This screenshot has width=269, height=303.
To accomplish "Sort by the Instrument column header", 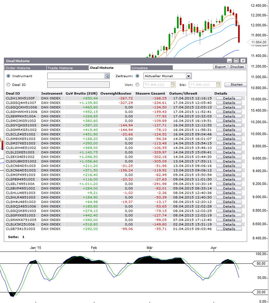I will coord(51,93).
